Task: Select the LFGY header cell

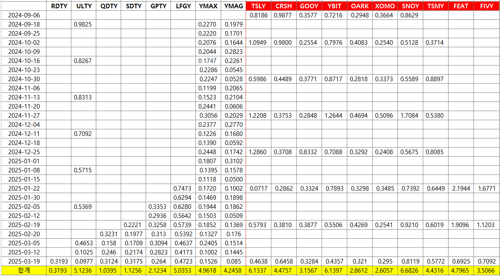Action: click(x=183, y=6)
